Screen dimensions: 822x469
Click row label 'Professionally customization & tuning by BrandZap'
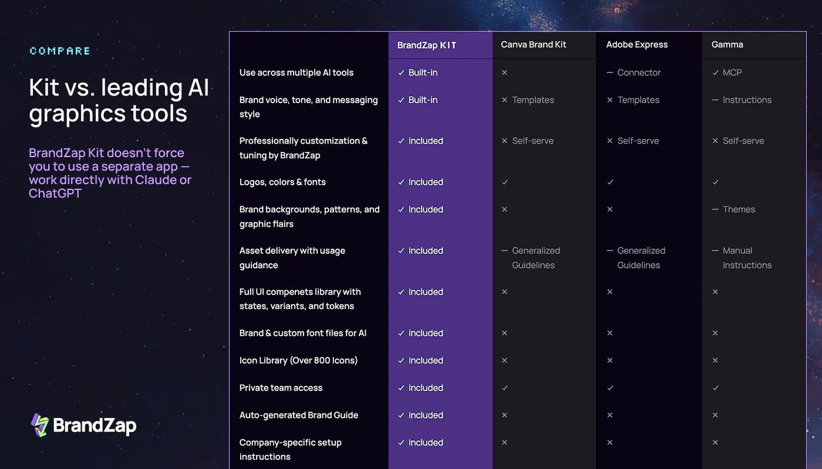click(304, 148)
